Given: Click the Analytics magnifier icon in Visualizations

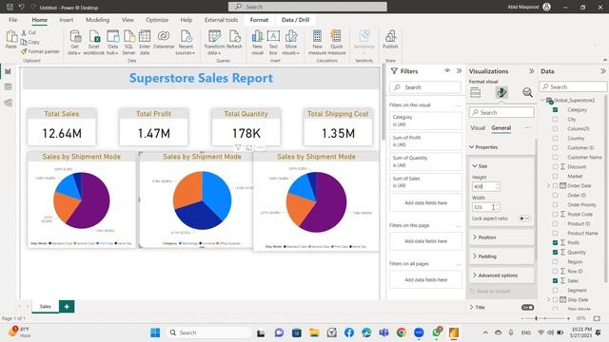Looking at the screenshot, I should [527, 92].
